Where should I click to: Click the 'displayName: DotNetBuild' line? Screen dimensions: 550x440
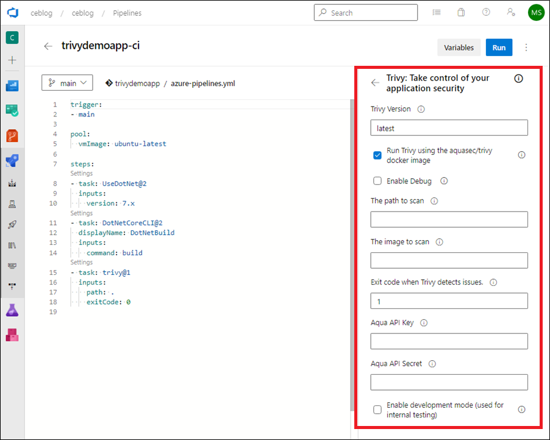click(x=126, y=233)
